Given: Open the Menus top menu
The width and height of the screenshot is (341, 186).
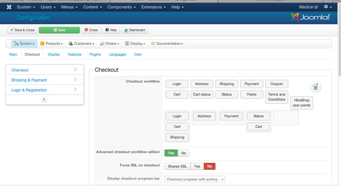Looking at the screenshot, I should click(69, 7).
